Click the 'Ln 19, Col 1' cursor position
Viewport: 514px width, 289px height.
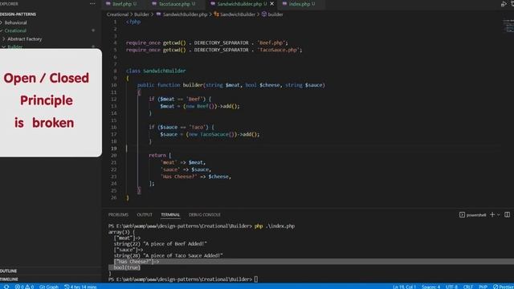click(x=404, y=287)
